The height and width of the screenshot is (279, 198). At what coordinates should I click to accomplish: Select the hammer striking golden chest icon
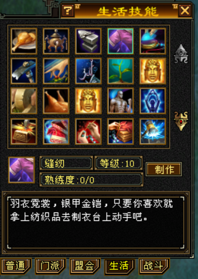click(x=24, y=132)
